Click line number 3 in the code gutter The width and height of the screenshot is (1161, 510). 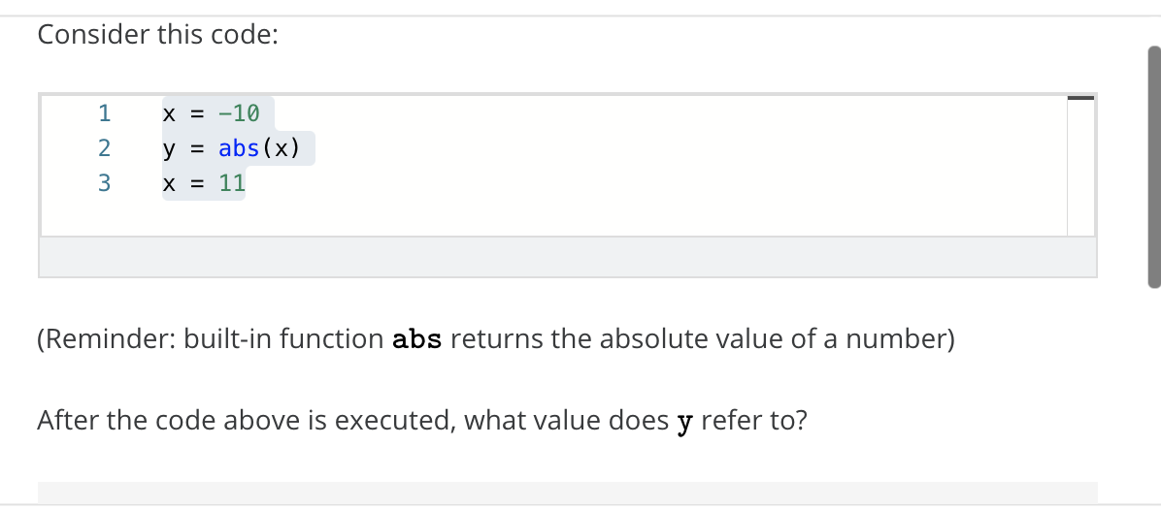tap(105, 183)
